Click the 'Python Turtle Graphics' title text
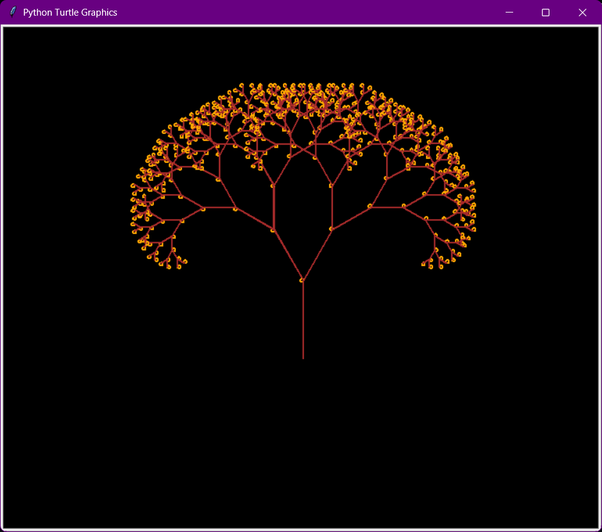 69,12
